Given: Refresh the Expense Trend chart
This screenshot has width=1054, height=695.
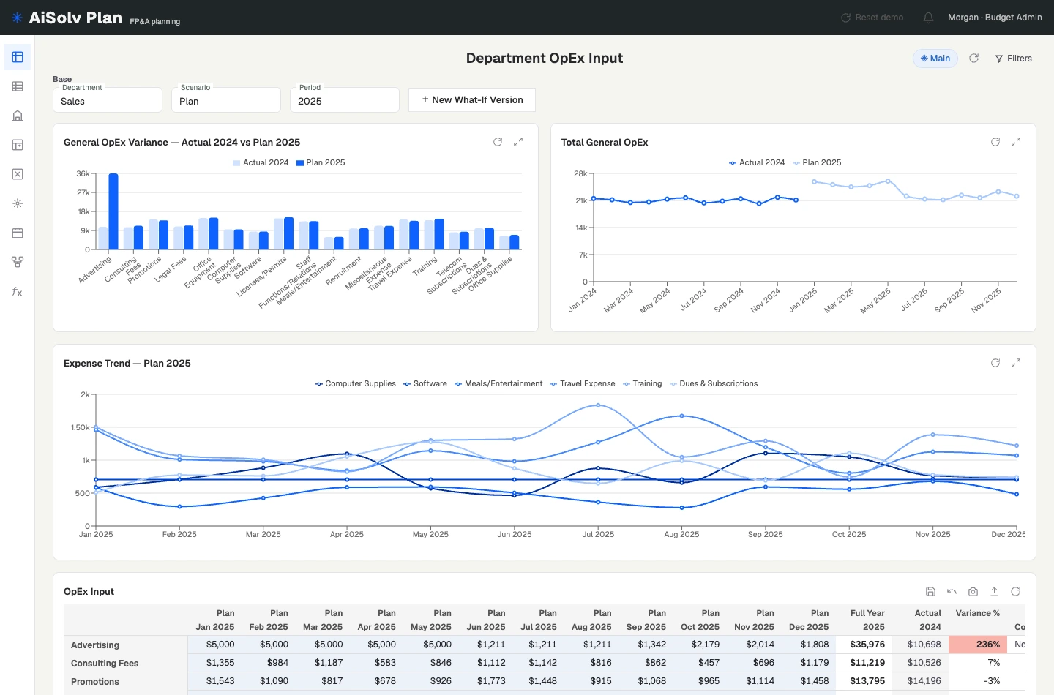Looking at the screenshot, I should click(x=995, y=363).
